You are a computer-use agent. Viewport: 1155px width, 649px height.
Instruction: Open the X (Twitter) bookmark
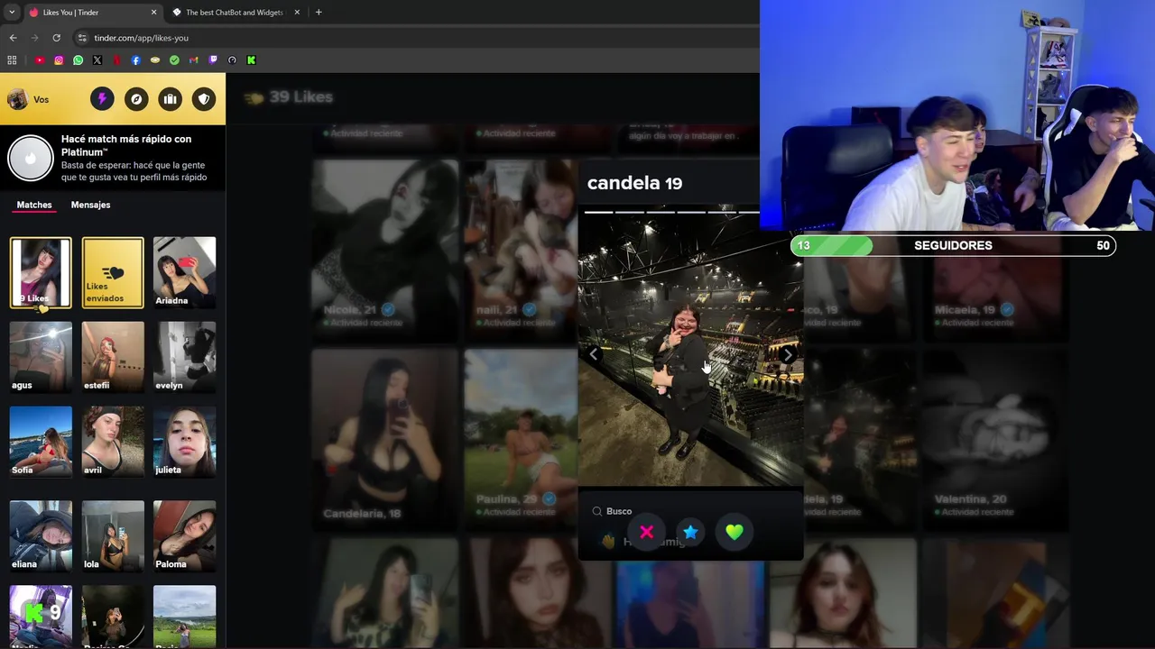tap(97, 60)
